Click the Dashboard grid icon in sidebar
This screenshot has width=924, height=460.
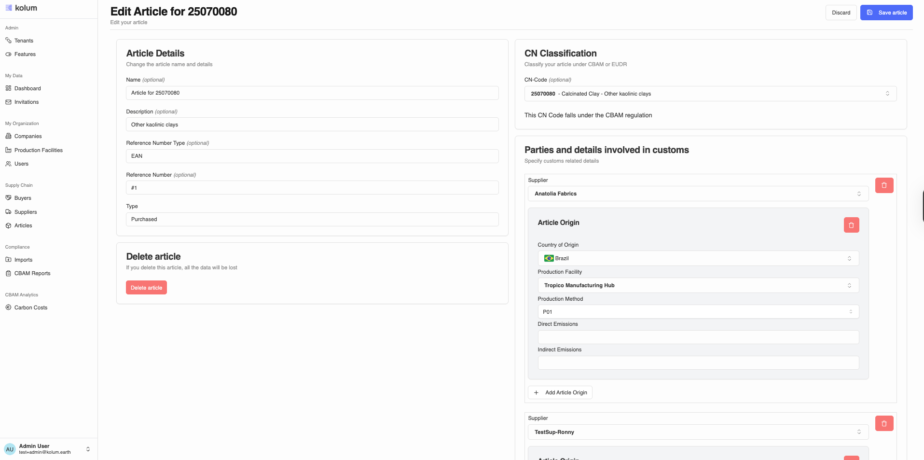[8, 88]
